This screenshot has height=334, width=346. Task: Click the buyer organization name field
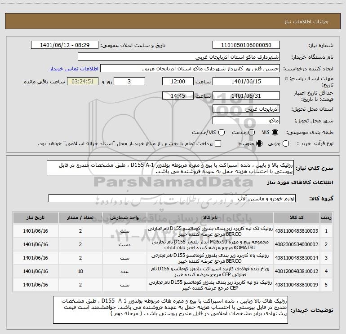point(179,57)
